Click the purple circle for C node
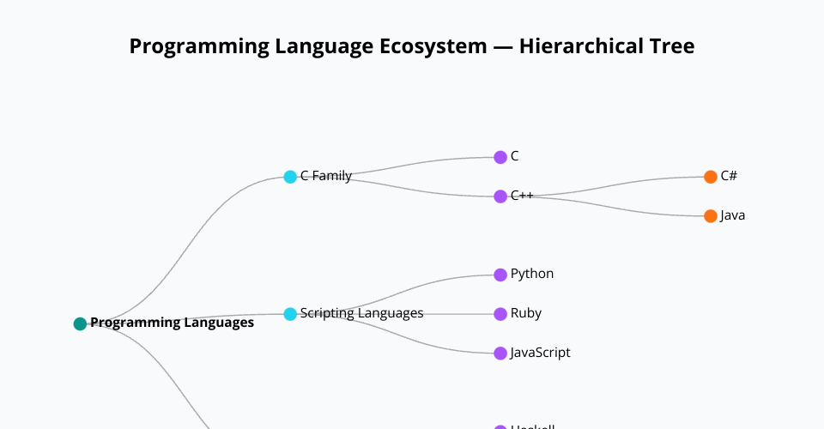This screenshot has width=824, height=429. (x=500, y=157)
